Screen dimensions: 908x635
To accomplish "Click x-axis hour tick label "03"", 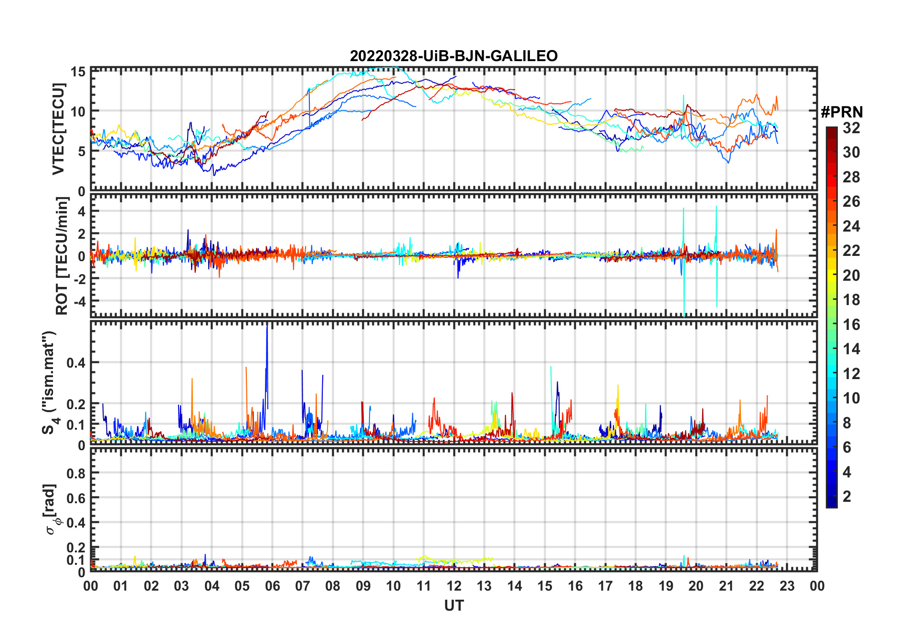I will click(x=181, y=586).
